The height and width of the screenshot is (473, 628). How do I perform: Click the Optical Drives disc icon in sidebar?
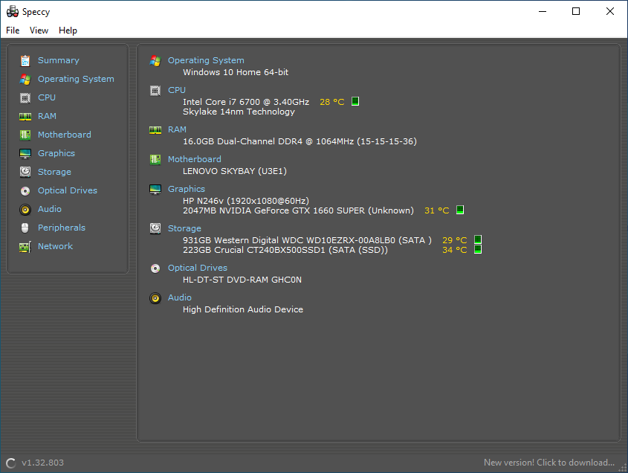click(25, 191)
